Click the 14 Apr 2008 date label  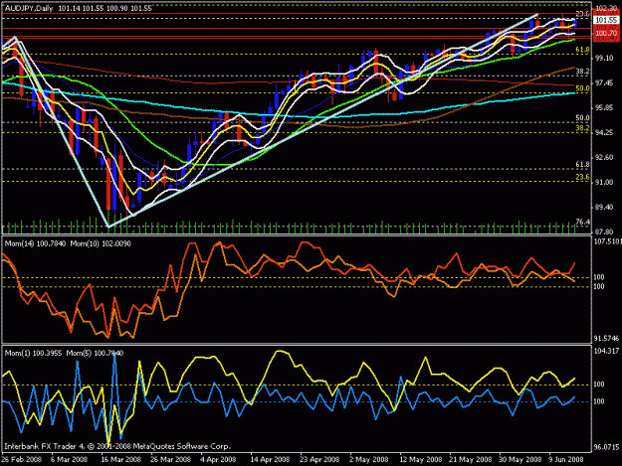click(x=270, y=459)
